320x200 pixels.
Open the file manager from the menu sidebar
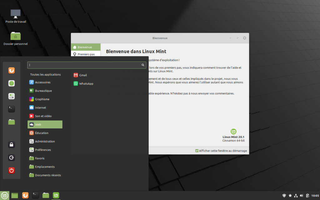click(x=11, y=122)
